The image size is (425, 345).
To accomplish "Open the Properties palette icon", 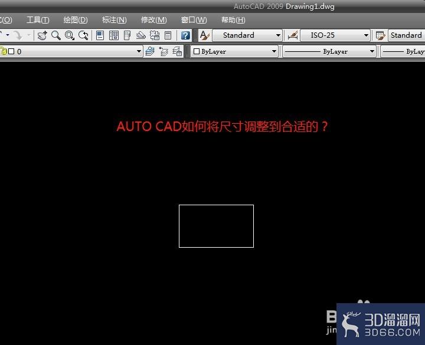I will (x=100, y=35).
